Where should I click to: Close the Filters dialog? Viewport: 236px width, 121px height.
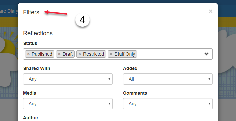click(210, 11)
